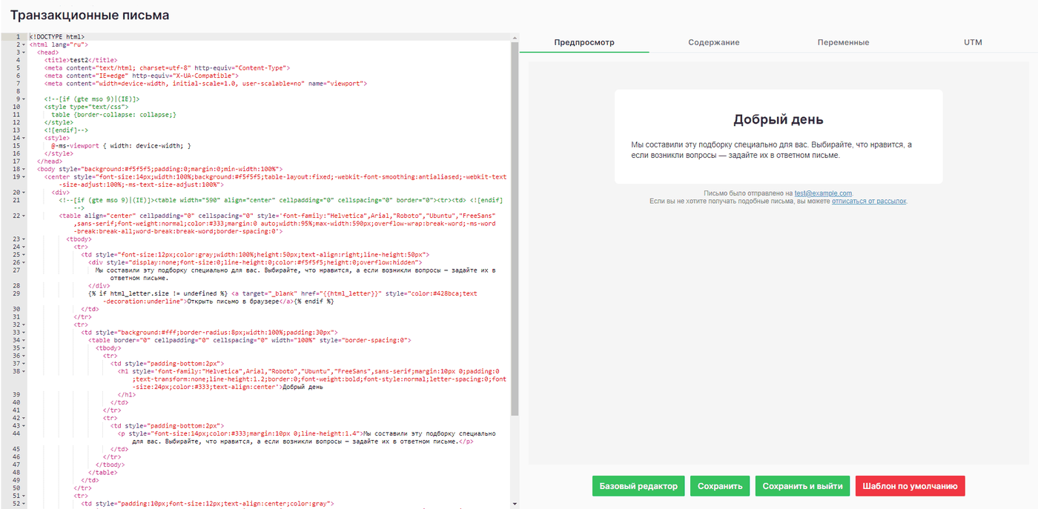Switch to the Содержание tab
This screenshot has width=1038, height=509.
point(713,42)
